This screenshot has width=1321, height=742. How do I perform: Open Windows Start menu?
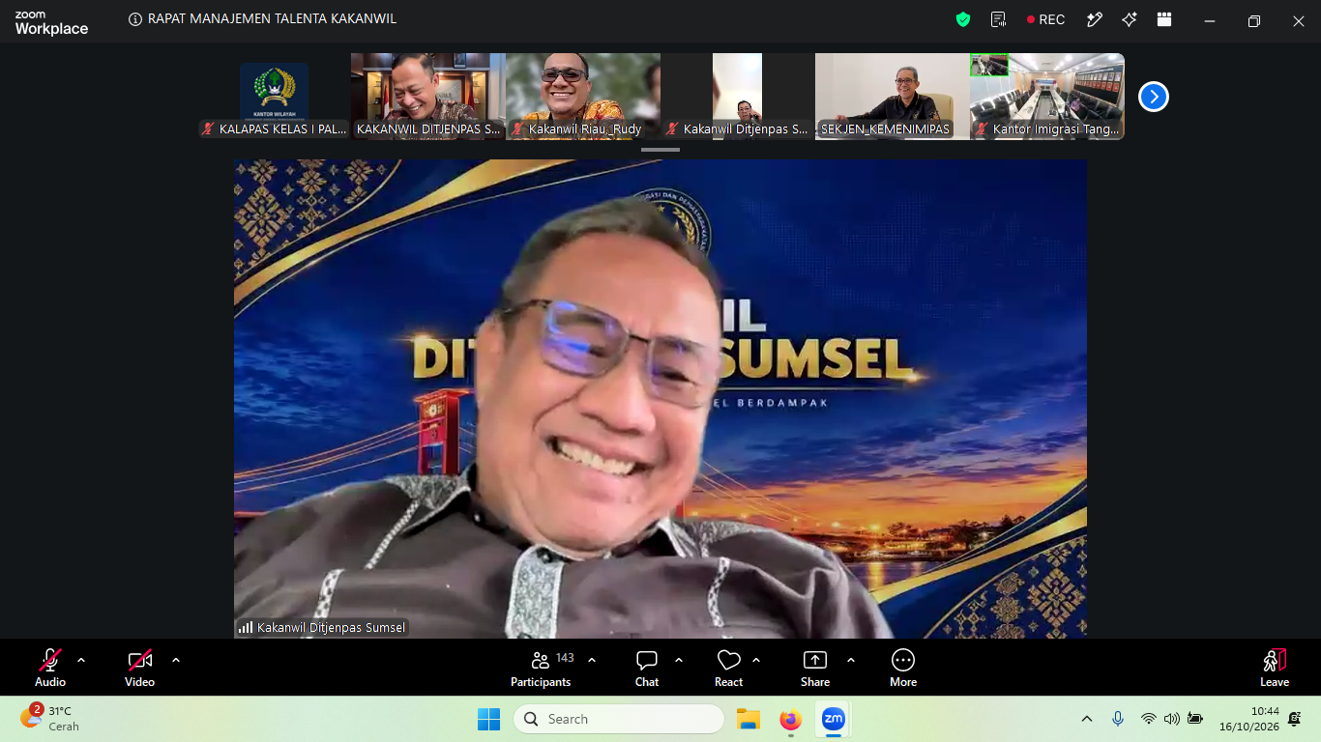tap(488, 719)
